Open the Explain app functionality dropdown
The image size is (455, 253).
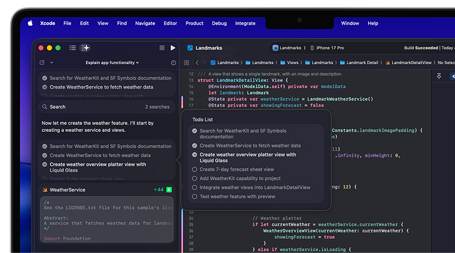112,63
